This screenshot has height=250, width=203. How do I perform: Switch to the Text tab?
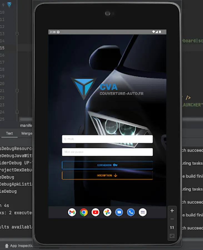[9, 133]
